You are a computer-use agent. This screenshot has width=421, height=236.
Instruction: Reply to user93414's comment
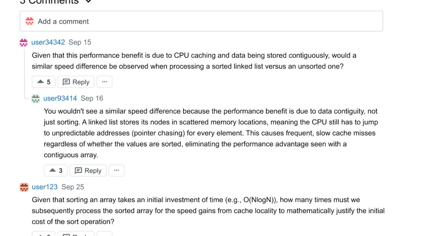pyautogui.click(x=88, y=171)
